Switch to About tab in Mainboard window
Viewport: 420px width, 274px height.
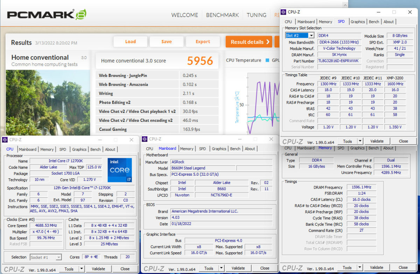tap(250, 149)
